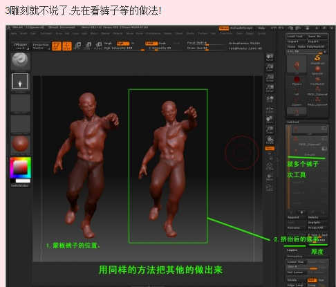Activate the Scale transform icon in top toolbar
The width and height of the screenshot is (336, 287).
tap(87, 46)
